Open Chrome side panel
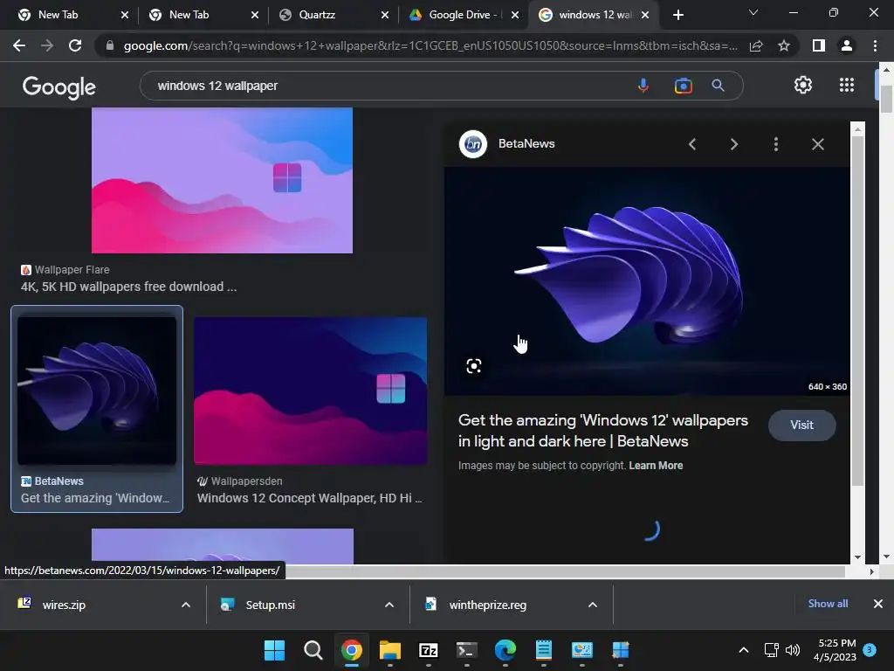 pos(819,45)
